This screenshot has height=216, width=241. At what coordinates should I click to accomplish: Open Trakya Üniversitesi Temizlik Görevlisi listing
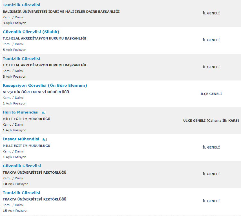pyautogui.click(x=21, y=193)
